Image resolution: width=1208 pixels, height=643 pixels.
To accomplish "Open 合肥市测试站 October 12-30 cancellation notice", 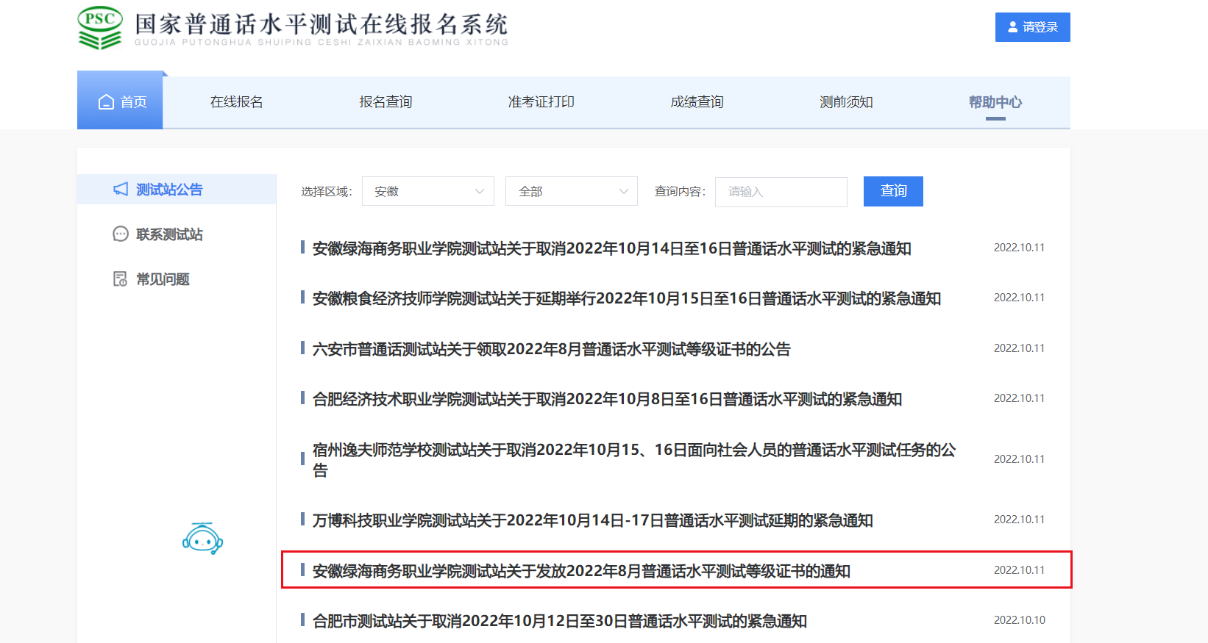I will click(x=560, y=621).
